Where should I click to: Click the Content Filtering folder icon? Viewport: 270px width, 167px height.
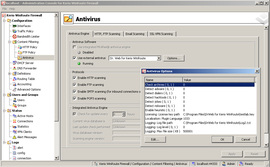[15, 42]
